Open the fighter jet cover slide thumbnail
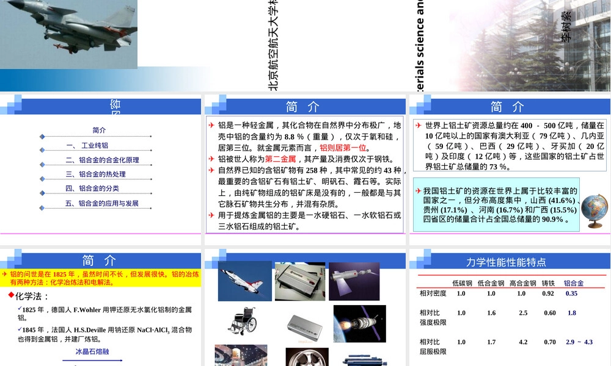 point(305,46)
